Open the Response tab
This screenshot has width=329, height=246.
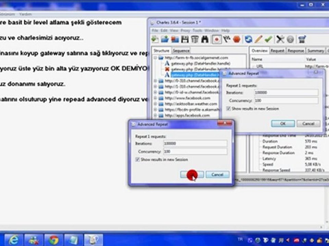pos(296,51)
